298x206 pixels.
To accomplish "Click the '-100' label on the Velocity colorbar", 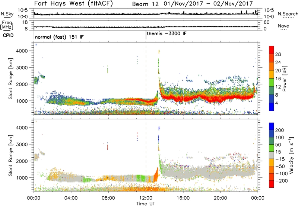I will click(282, 174).
